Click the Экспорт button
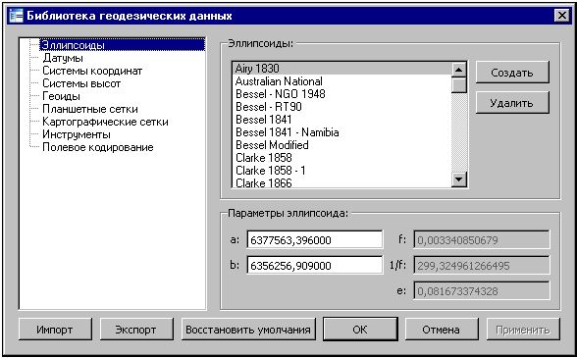 pos(136,330)
